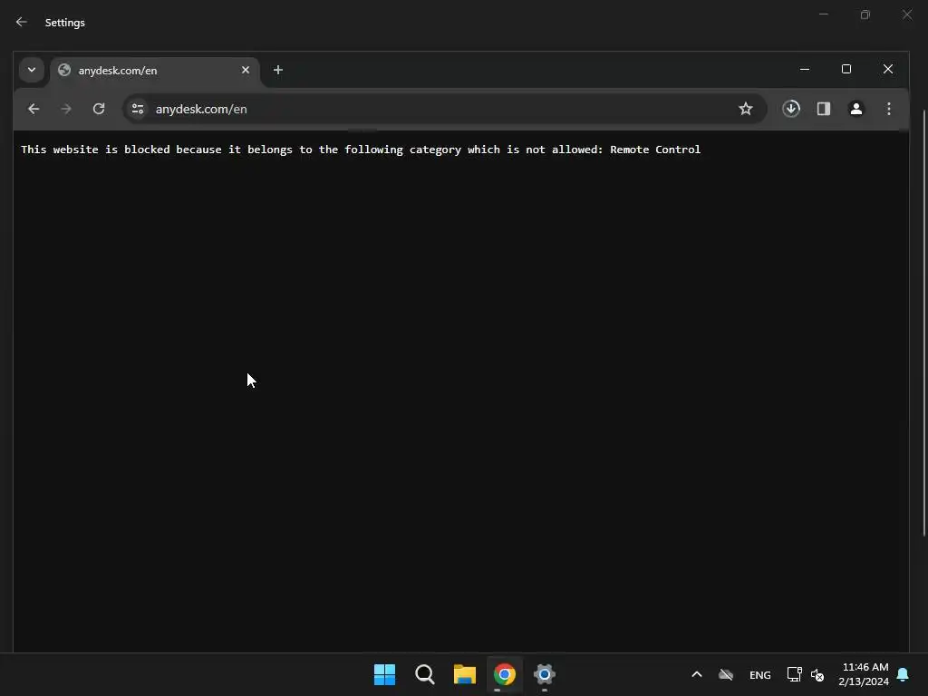Show hidden system tray icons
The width and height of the screenshot is (928, 696).
click(697, 674)
